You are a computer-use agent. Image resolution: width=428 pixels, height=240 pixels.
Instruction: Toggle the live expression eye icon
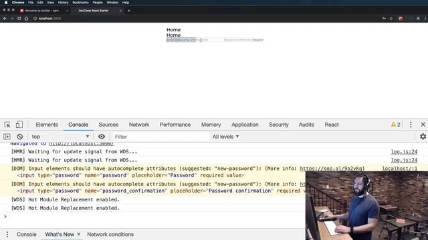102,137
